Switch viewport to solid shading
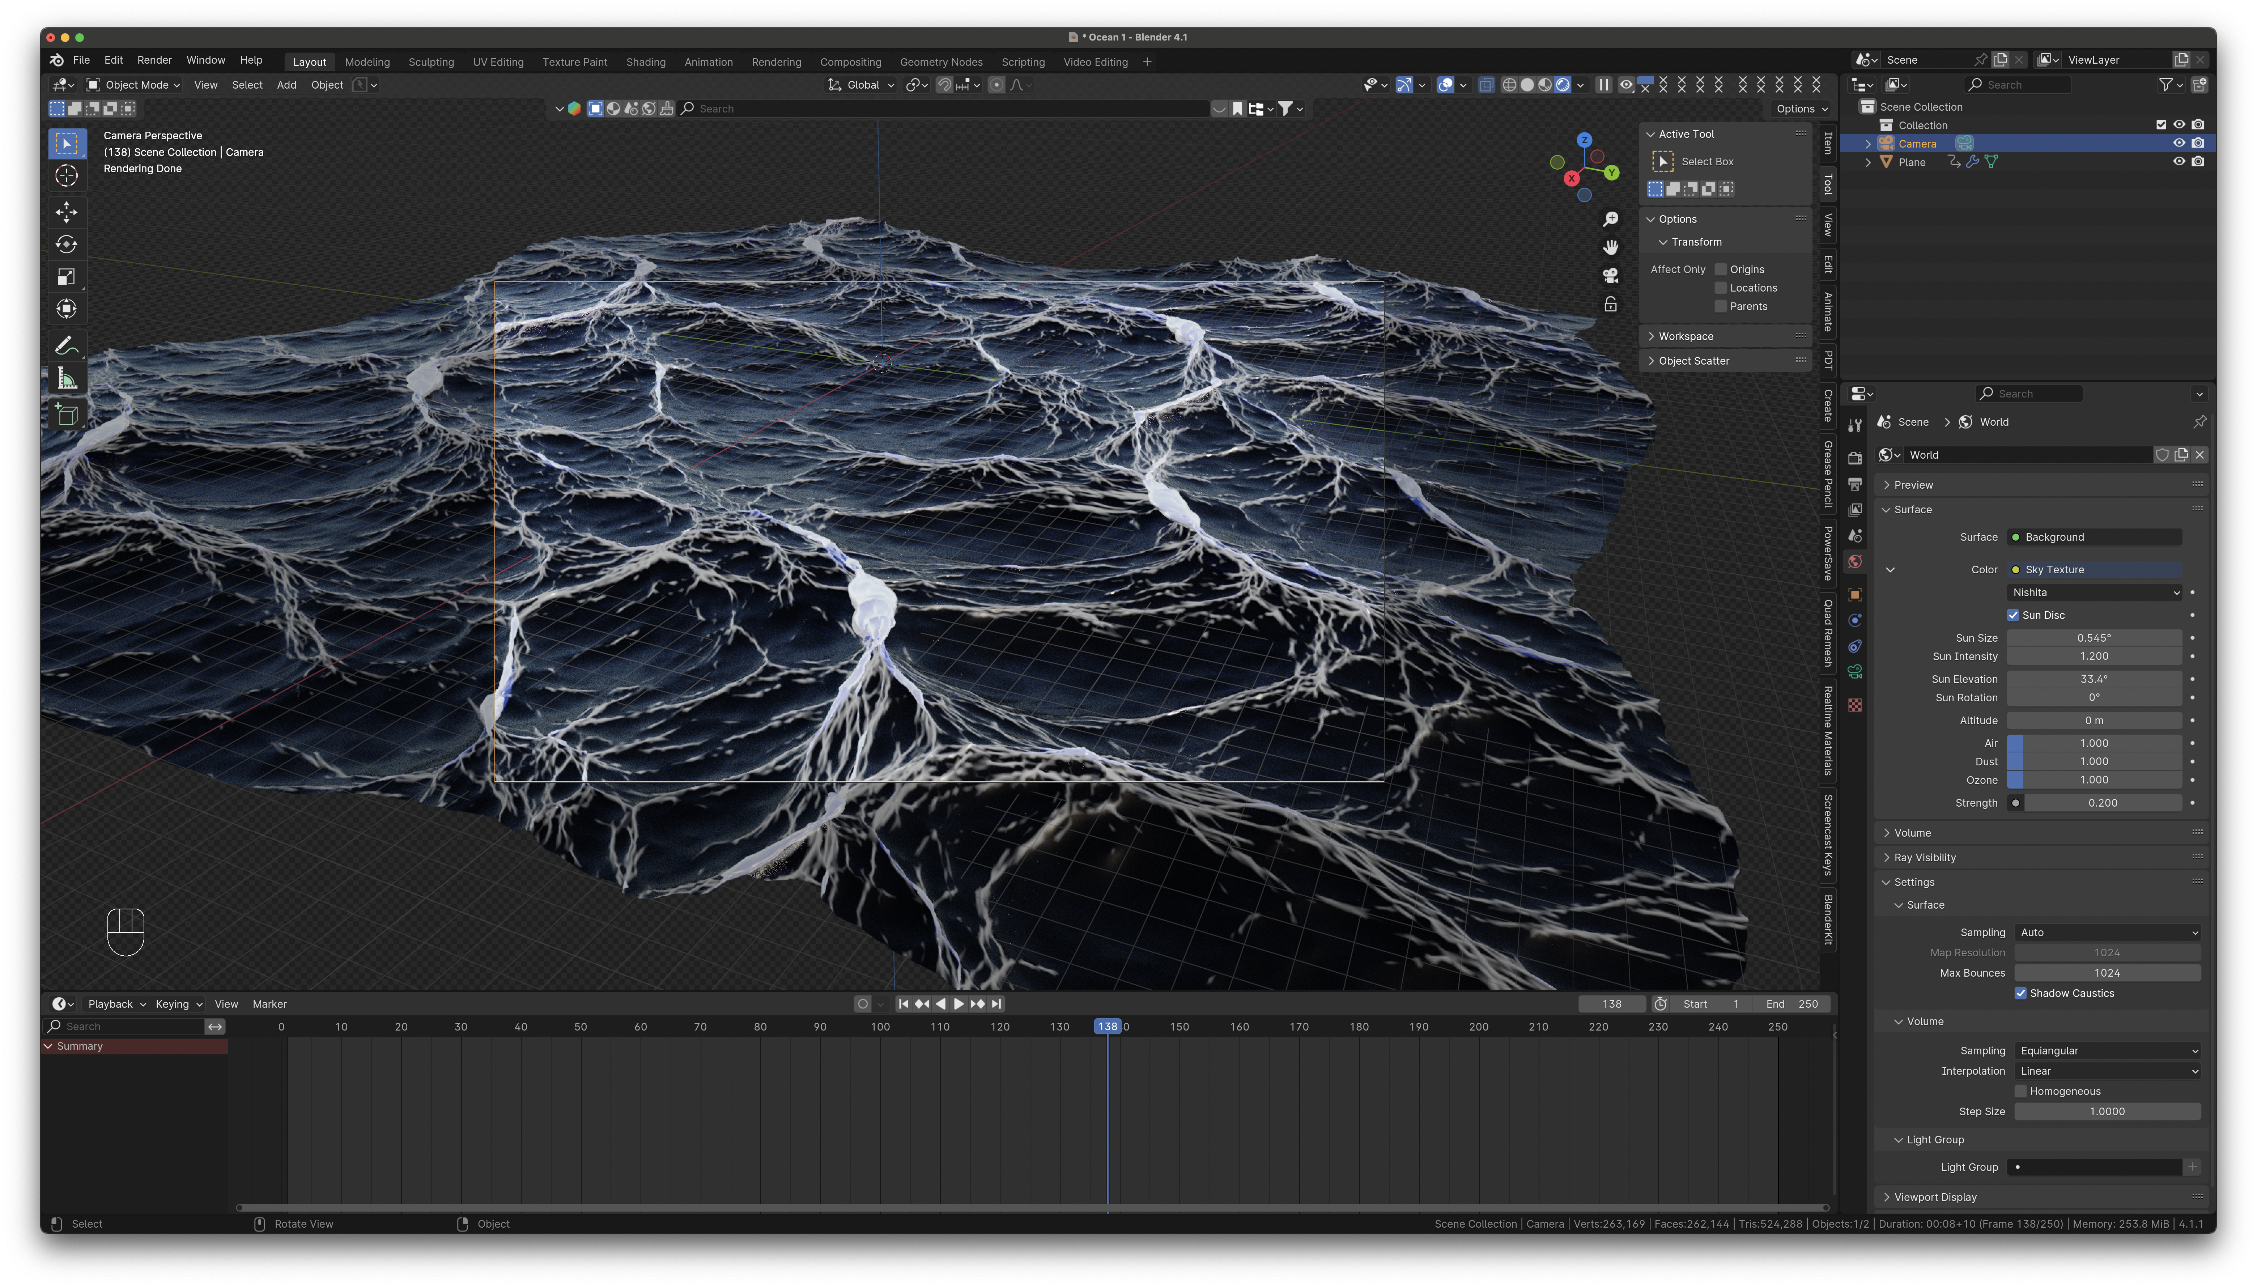This screenshot has width=2257, height=1287. [x=1527, y=85]
